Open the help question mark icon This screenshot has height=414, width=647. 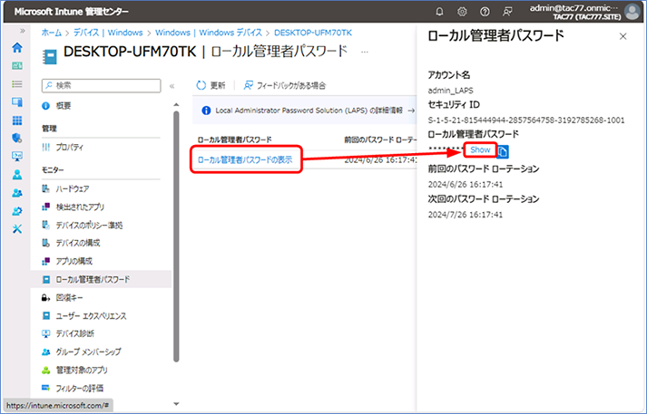pyautogui.click(x=485, y=12)
